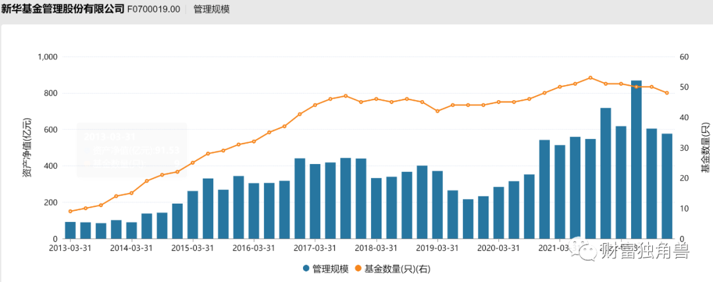Click the 财富独角兽 watermark text
This screenshot has height=282, width=713.
[634, 250]
